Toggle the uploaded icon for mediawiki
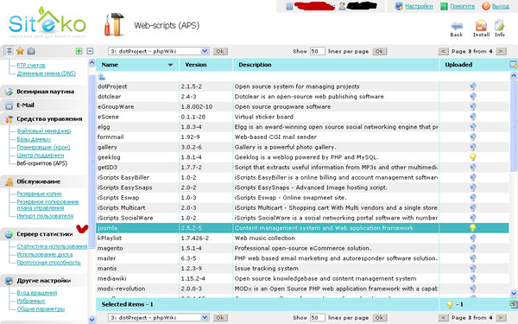Viewport: 518px width, 324px height. coord(473,278)
